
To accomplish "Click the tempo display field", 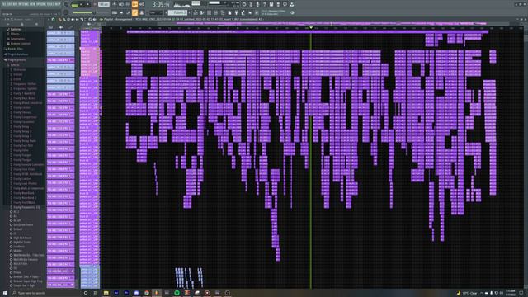I will (x=104, y=5).
